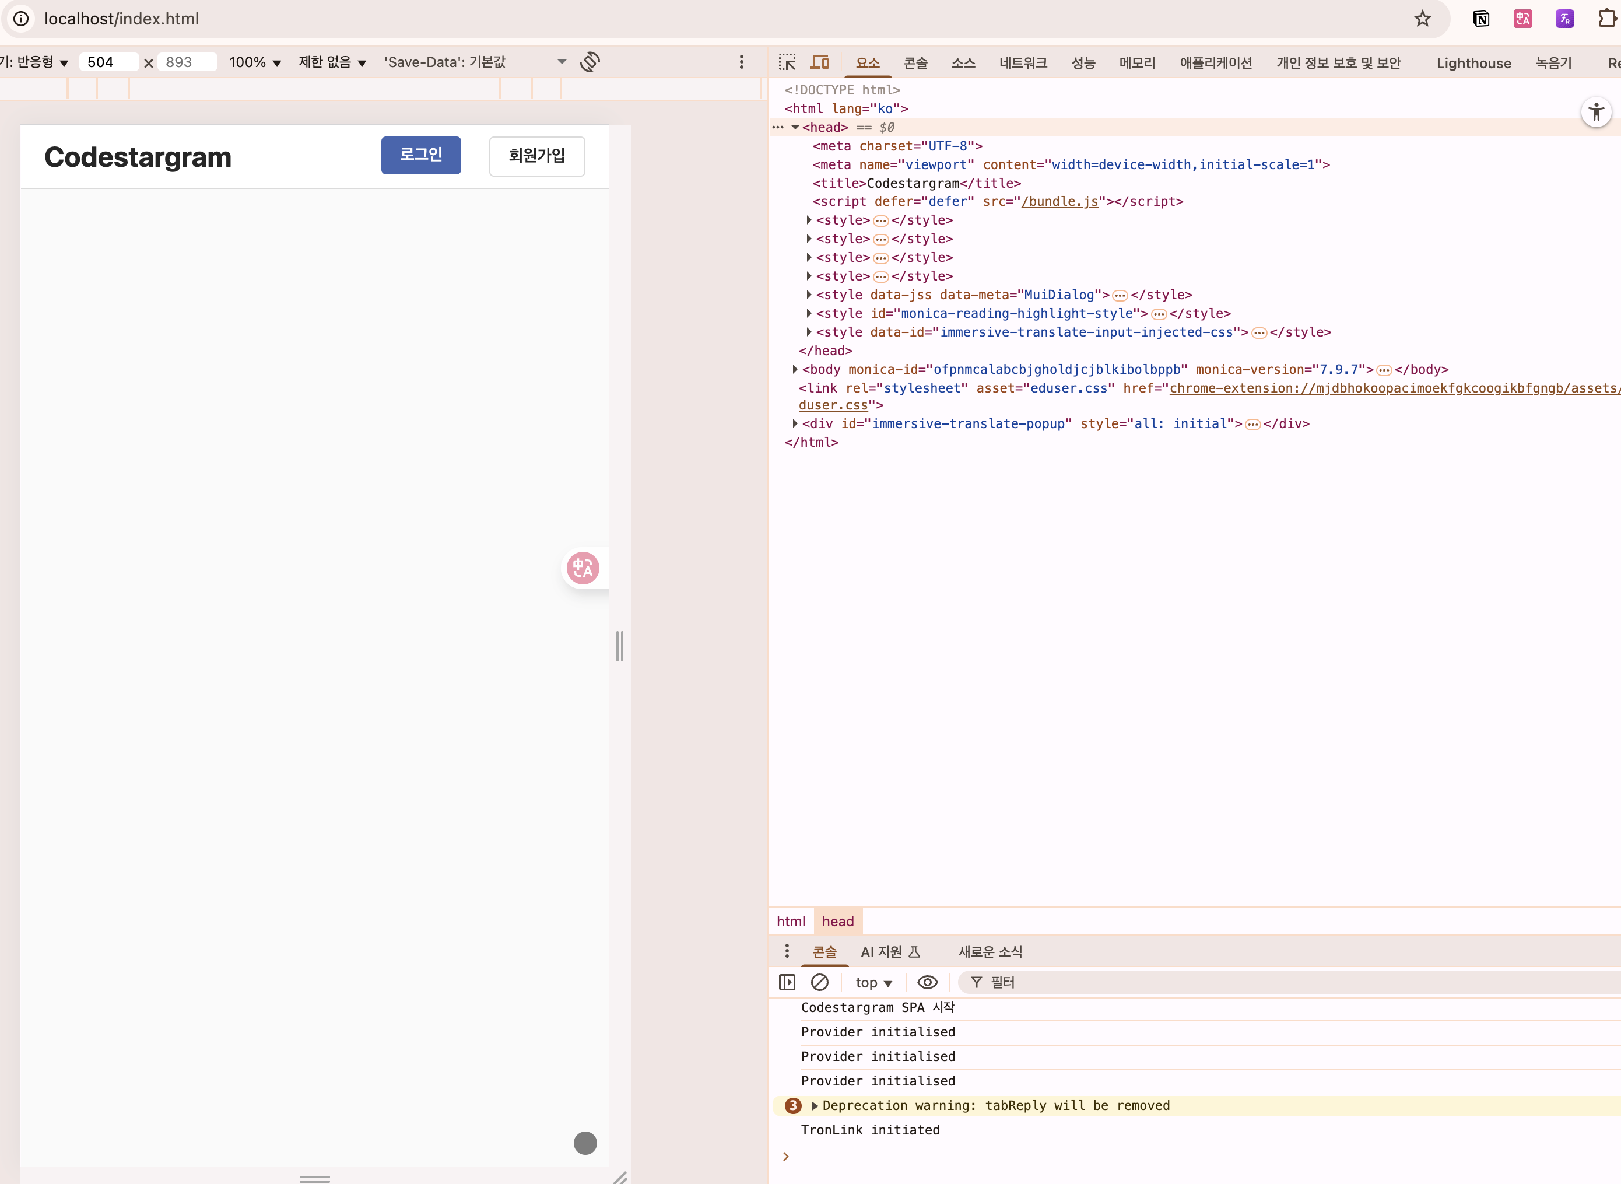Open device toolbar three-dot options menu
This screenshot has width=1621, height=1184.
(741, 62)
